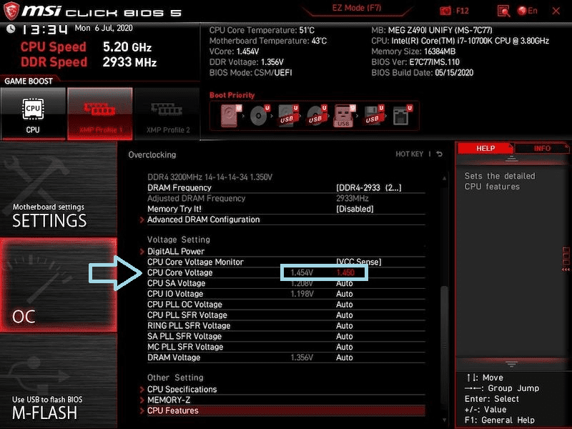572x429 pixels.
Task: Toggle Game Boost CPU button
Action: coord(33,114)
